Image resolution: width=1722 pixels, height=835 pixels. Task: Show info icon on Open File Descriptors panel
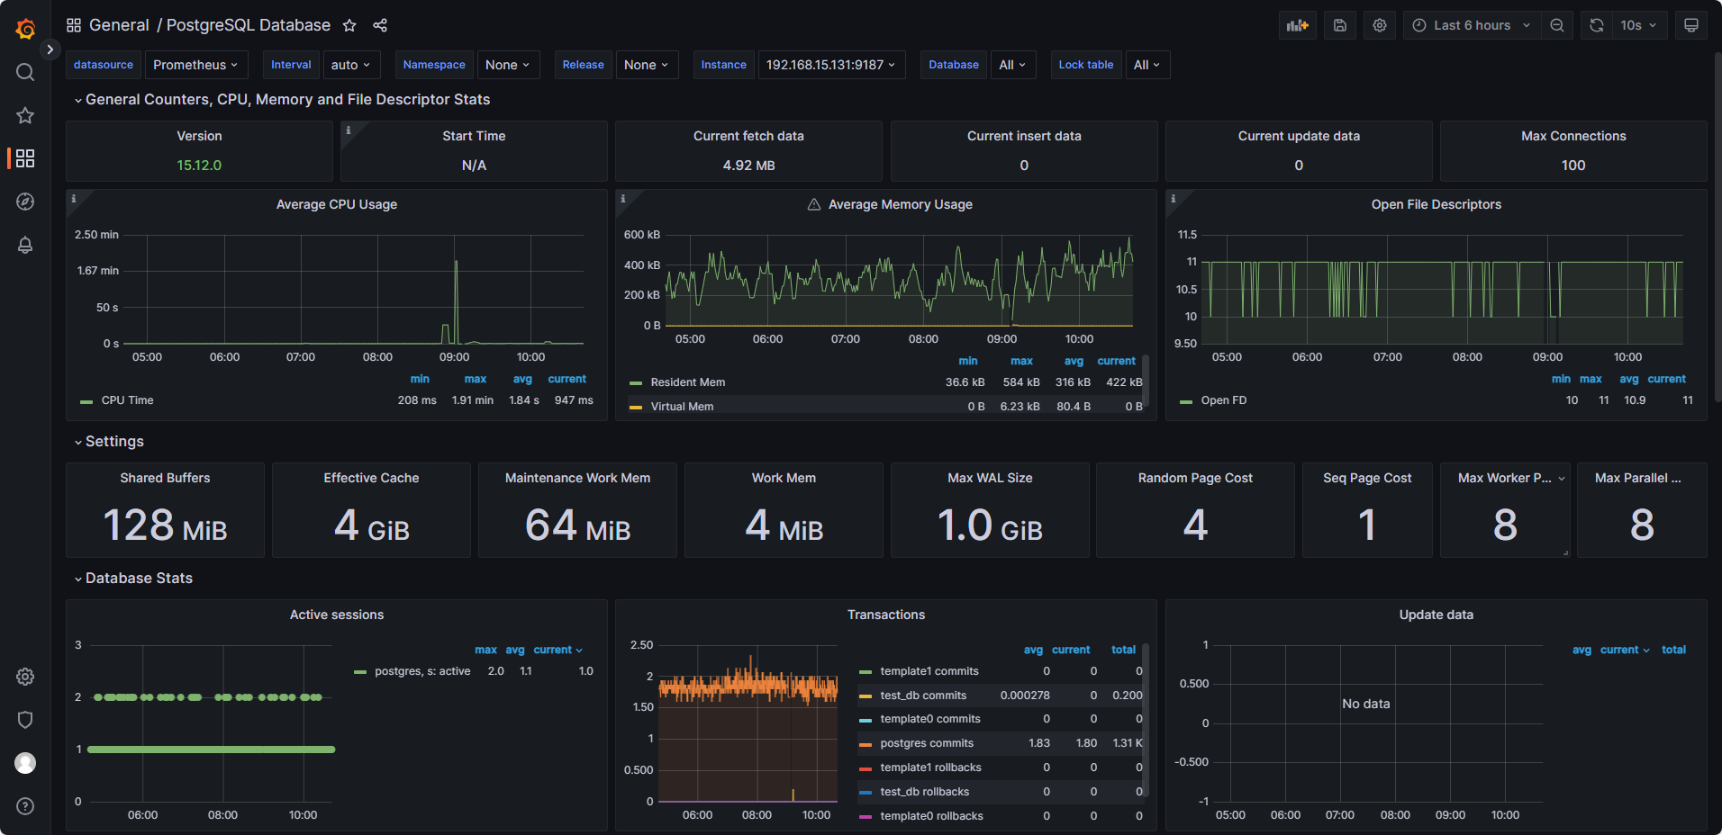[x=1173, y=198]
